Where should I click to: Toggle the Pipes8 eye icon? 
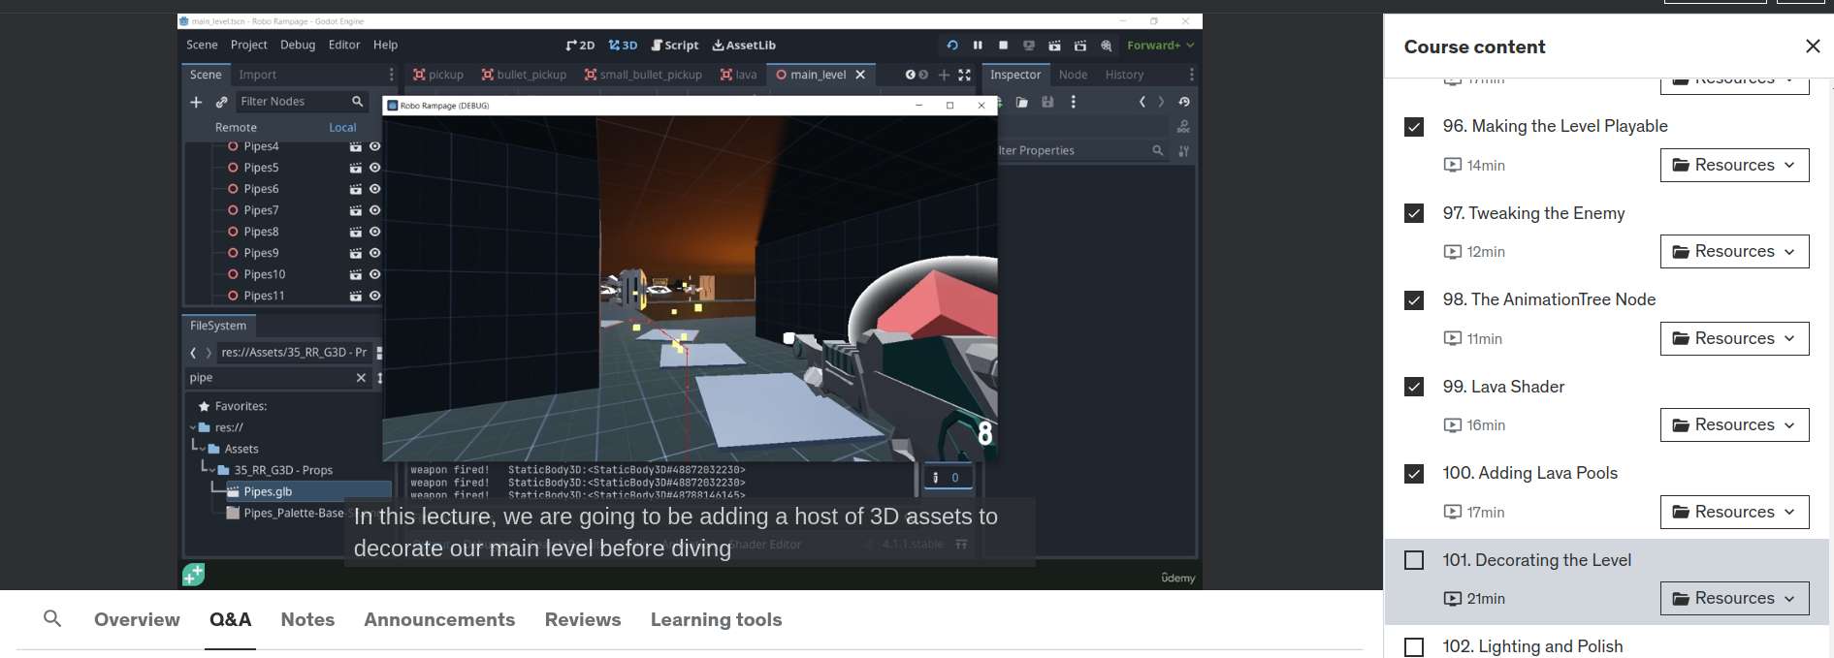coord(374,232)
